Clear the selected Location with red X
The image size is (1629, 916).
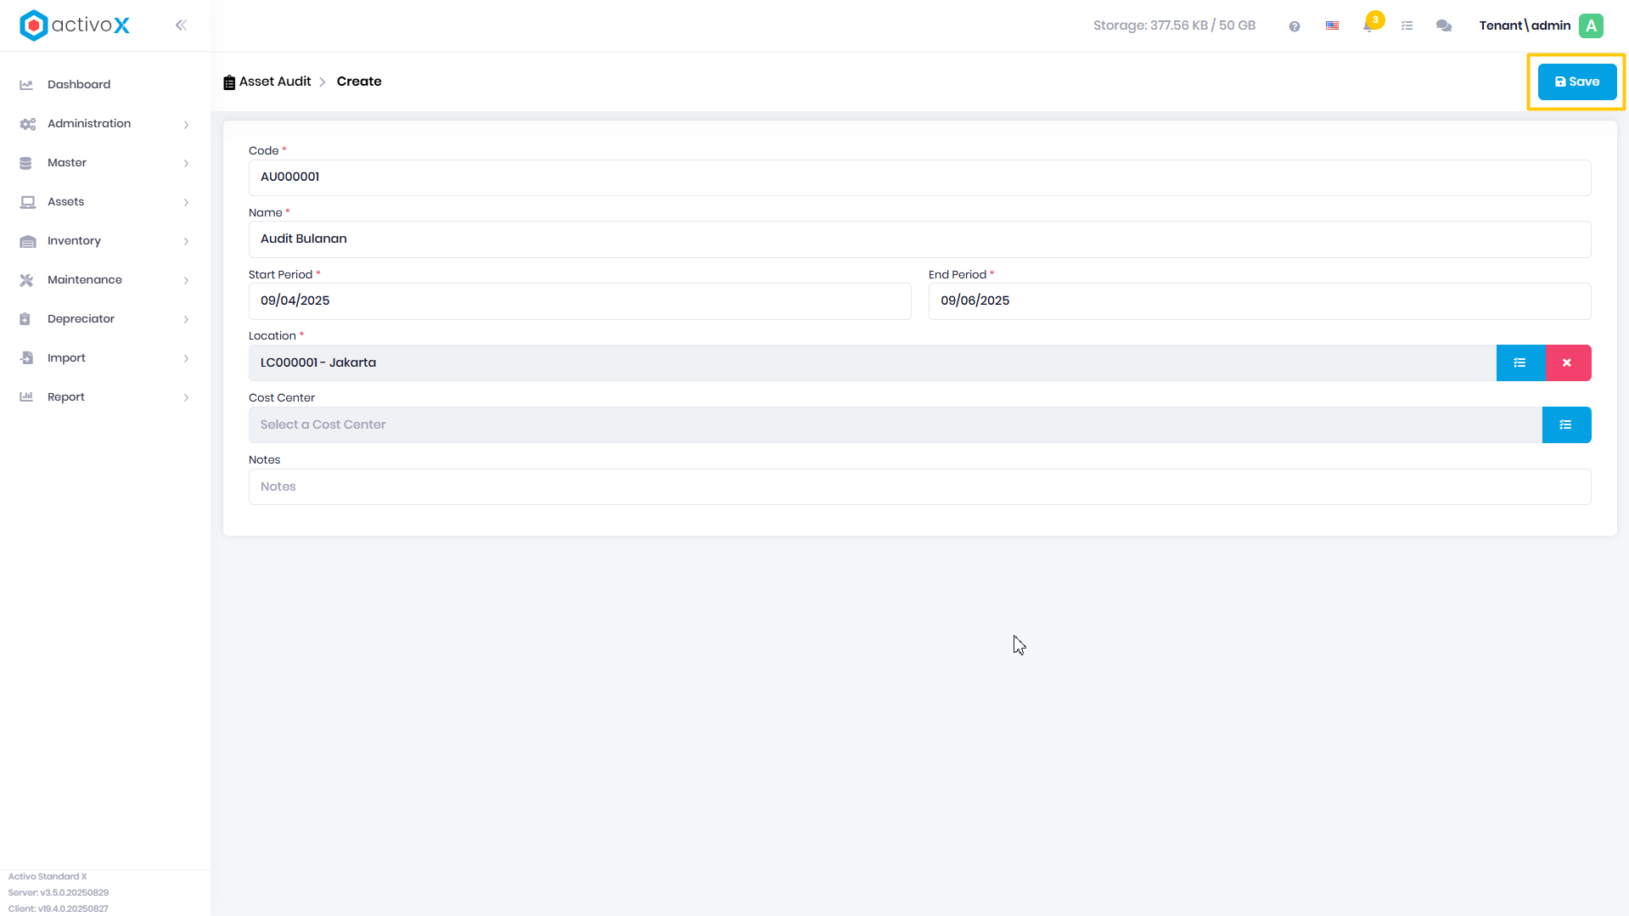pyautogui.click(x=1568, y=362)
